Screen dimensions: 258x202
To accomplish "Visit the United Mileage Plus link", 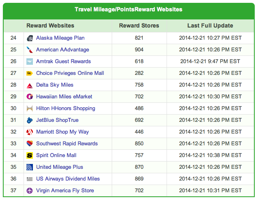I will [60, 167].
